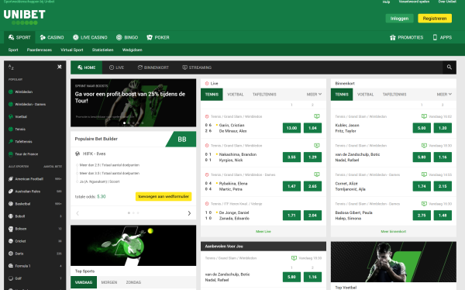Viewport: 465px width, 290px height.
Task: Open the Top Voetbal footballer image
Action: tap(394, 262)
